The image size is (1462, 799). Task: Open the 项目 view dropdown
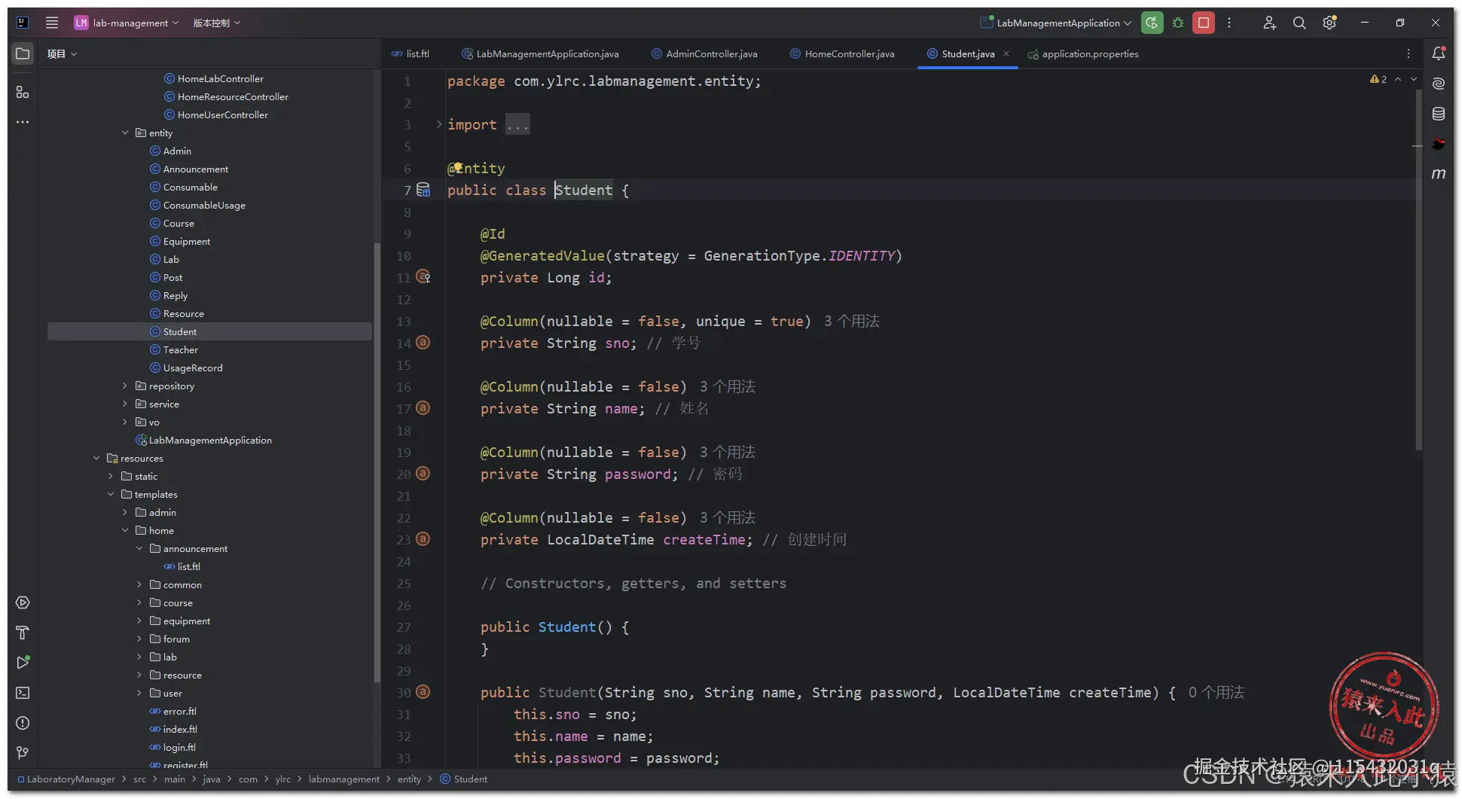(62, 53)
